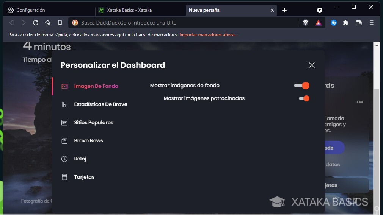
Task: Open the extensions puzzle icon
Action: pyautogui.click(x=346, y=23)
